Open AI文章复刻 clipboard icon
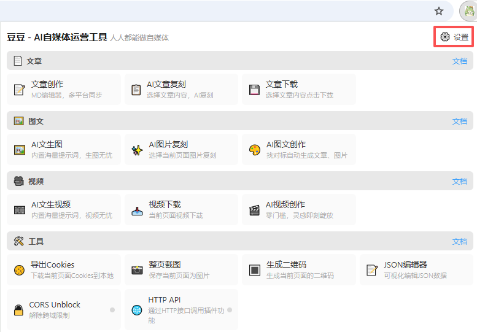 pos(136,90)
